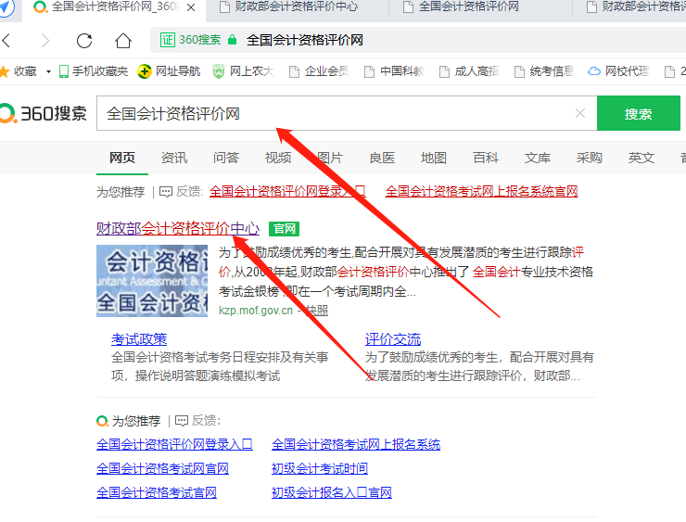
Task: Open blue link 全国会计资格考试网官网
Action: point(163,468)
